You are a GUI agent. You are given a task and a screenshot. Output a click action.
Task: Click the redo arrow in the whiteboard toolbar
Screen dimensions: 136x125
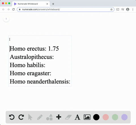(x=21, y=117)
